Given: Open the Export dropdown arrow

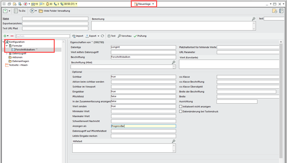Looking at the screenshot, I should [98, 36].
